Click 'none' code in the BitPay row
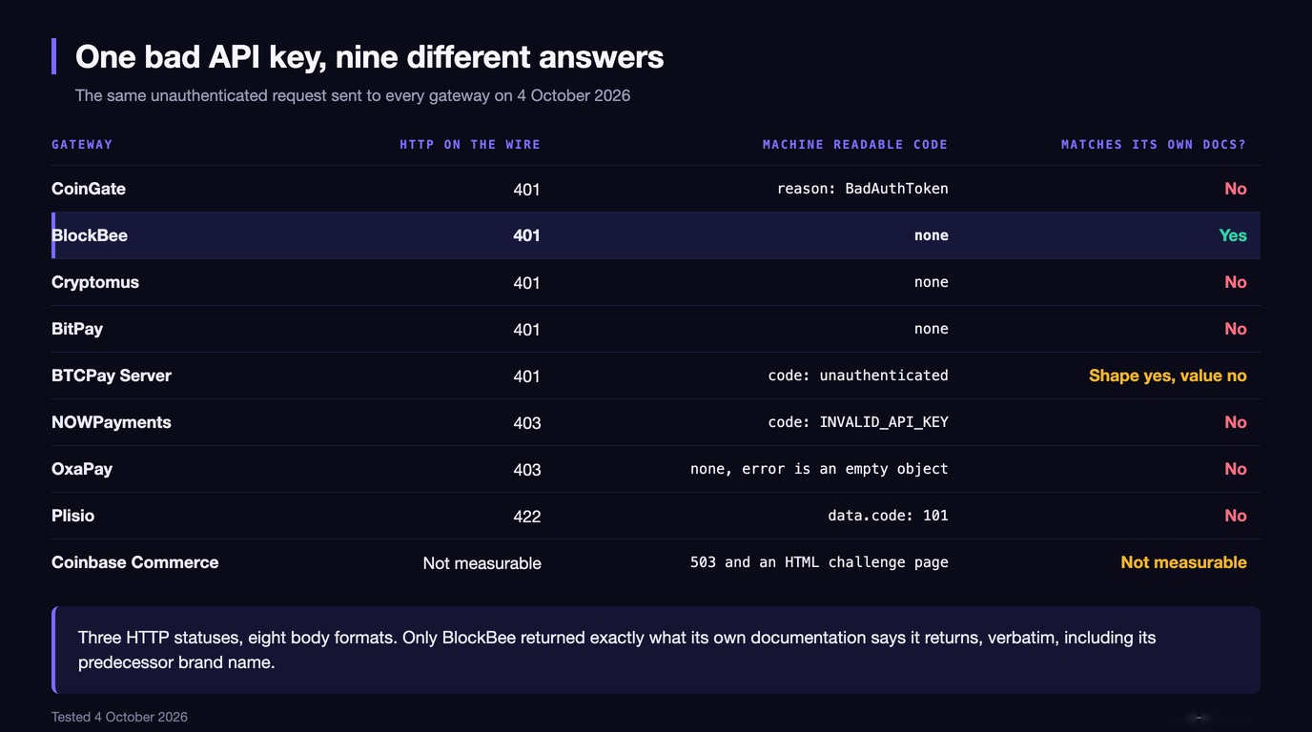The image size is (1312, 732). click(x=932, y=329)
